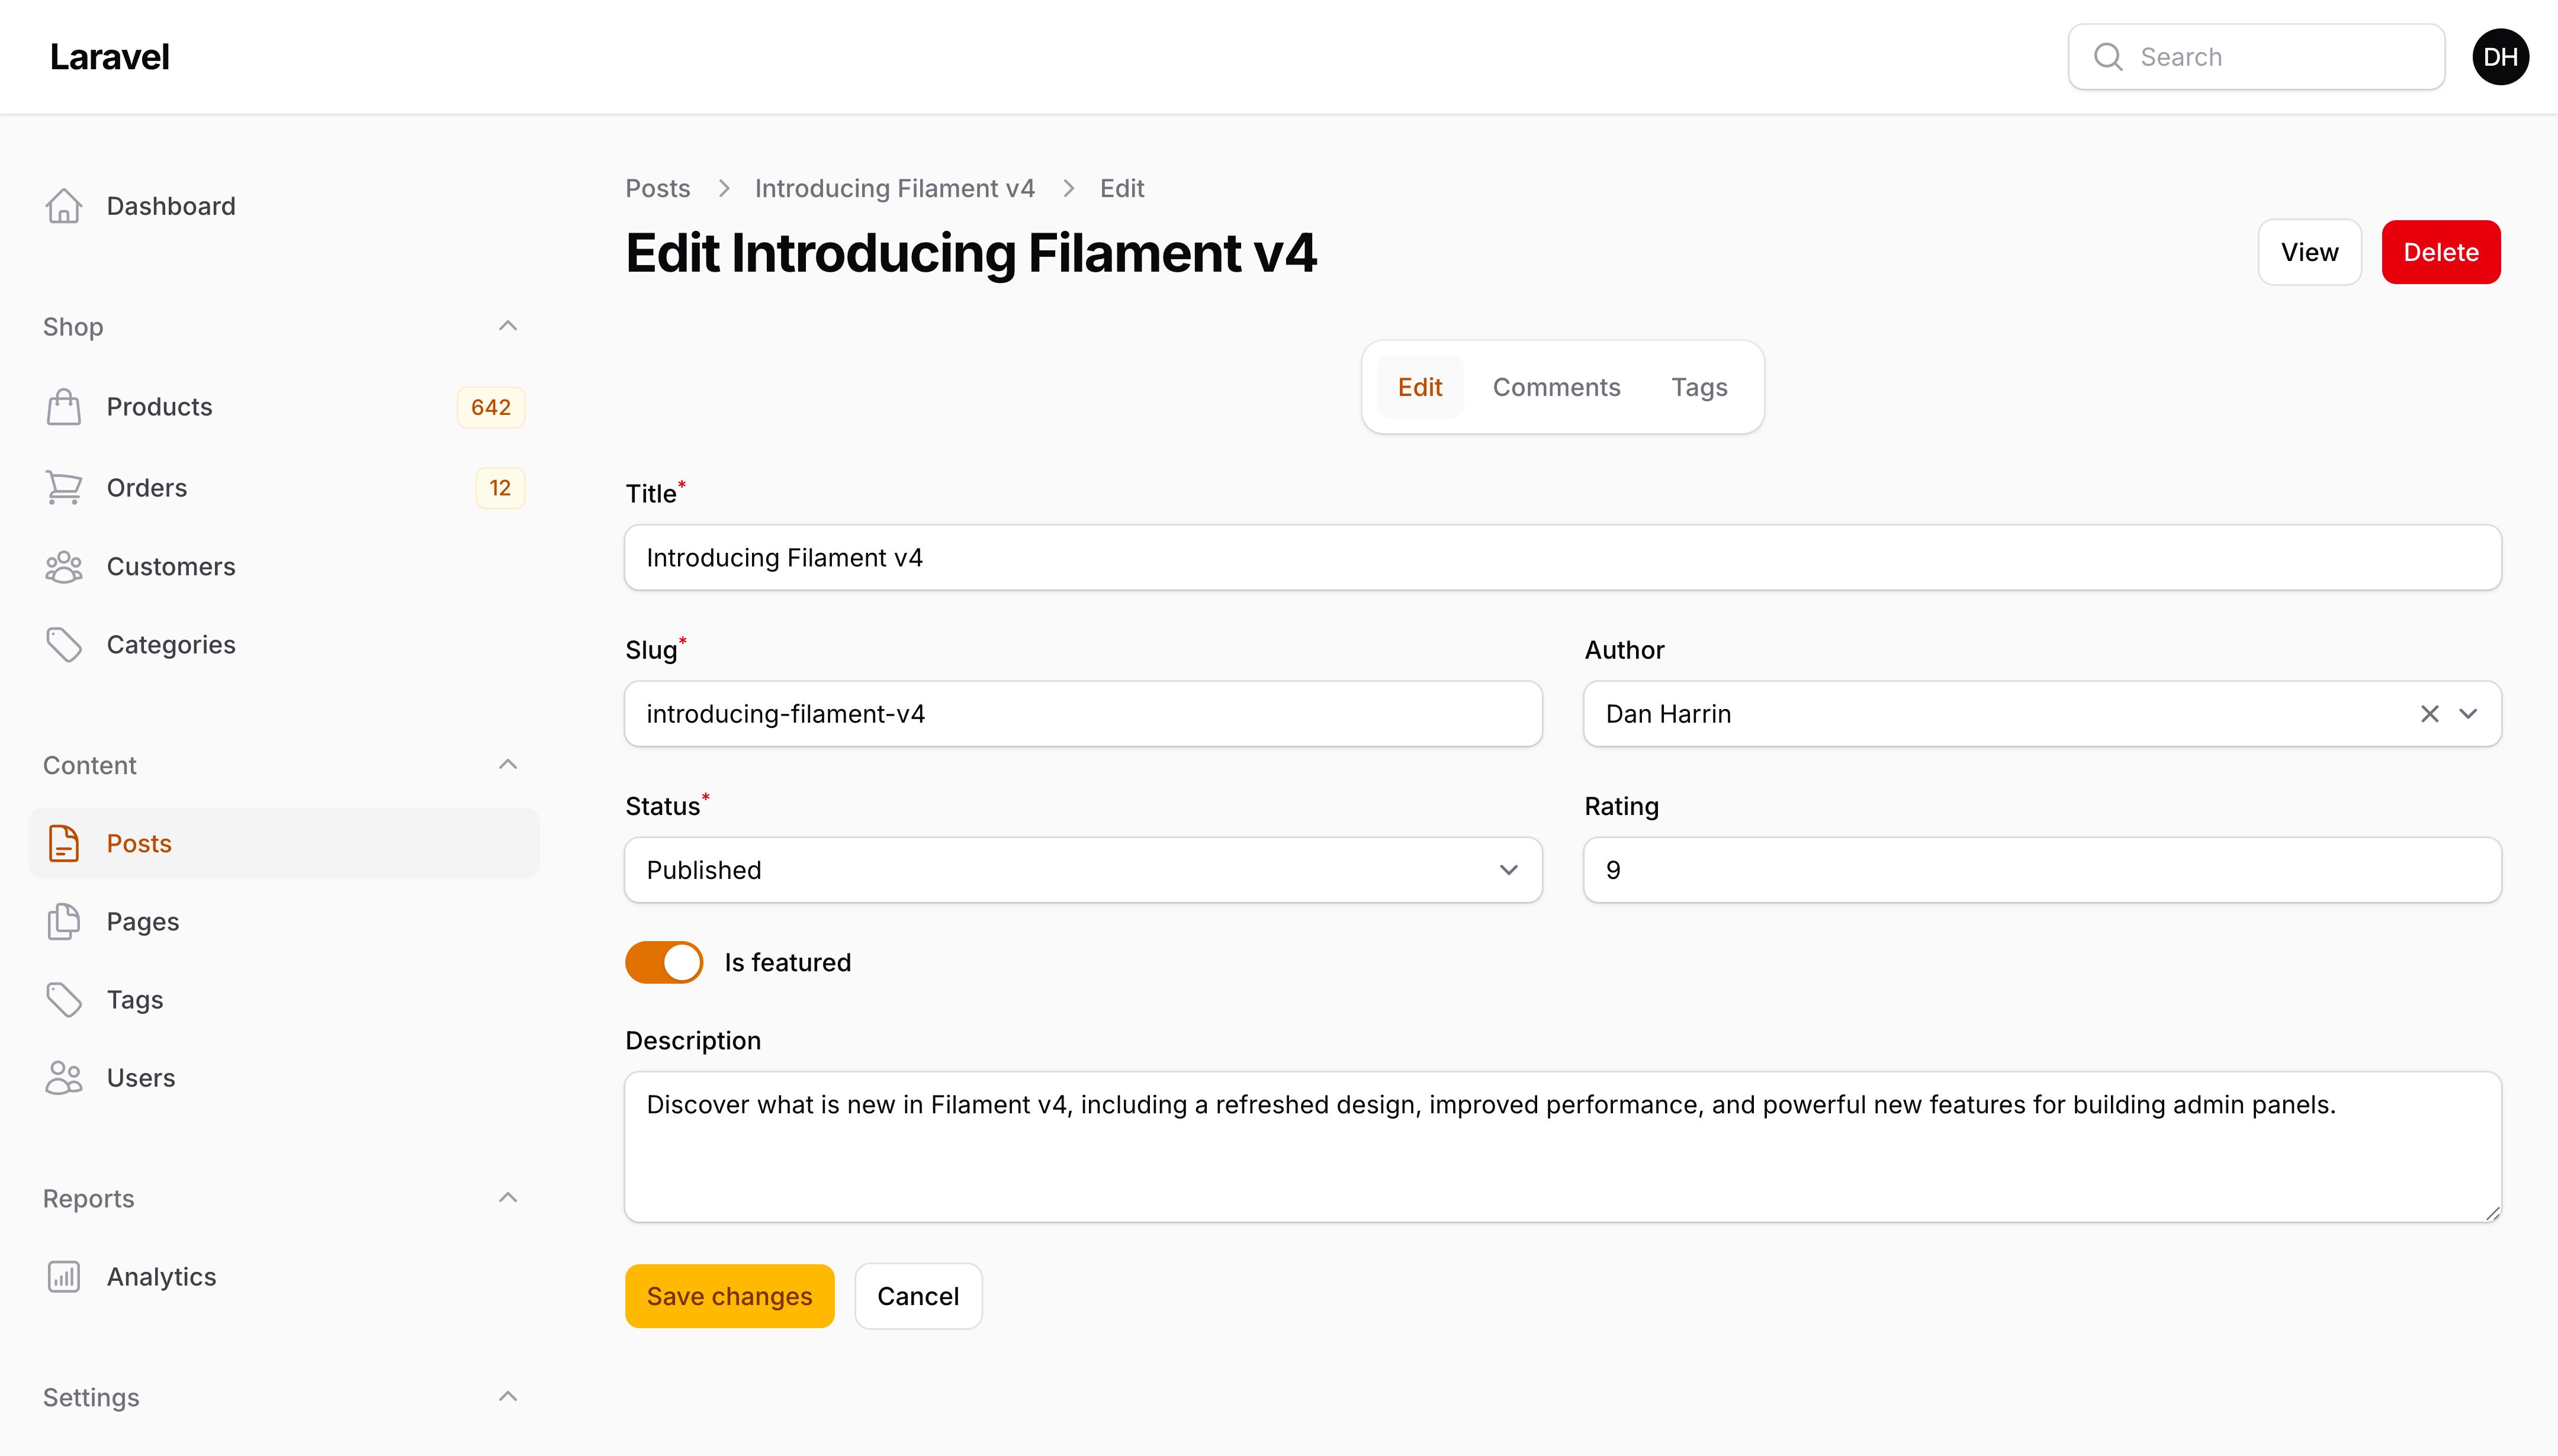Open Categories in the sidebar
This screenshot has height=1456, width=2558.
pos(284,645)
